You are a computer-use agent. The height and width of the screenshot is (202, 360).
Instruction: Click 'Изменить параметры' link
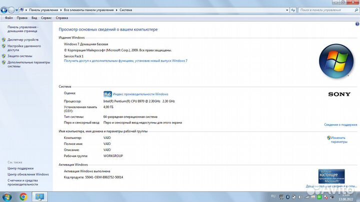[339, 140]
